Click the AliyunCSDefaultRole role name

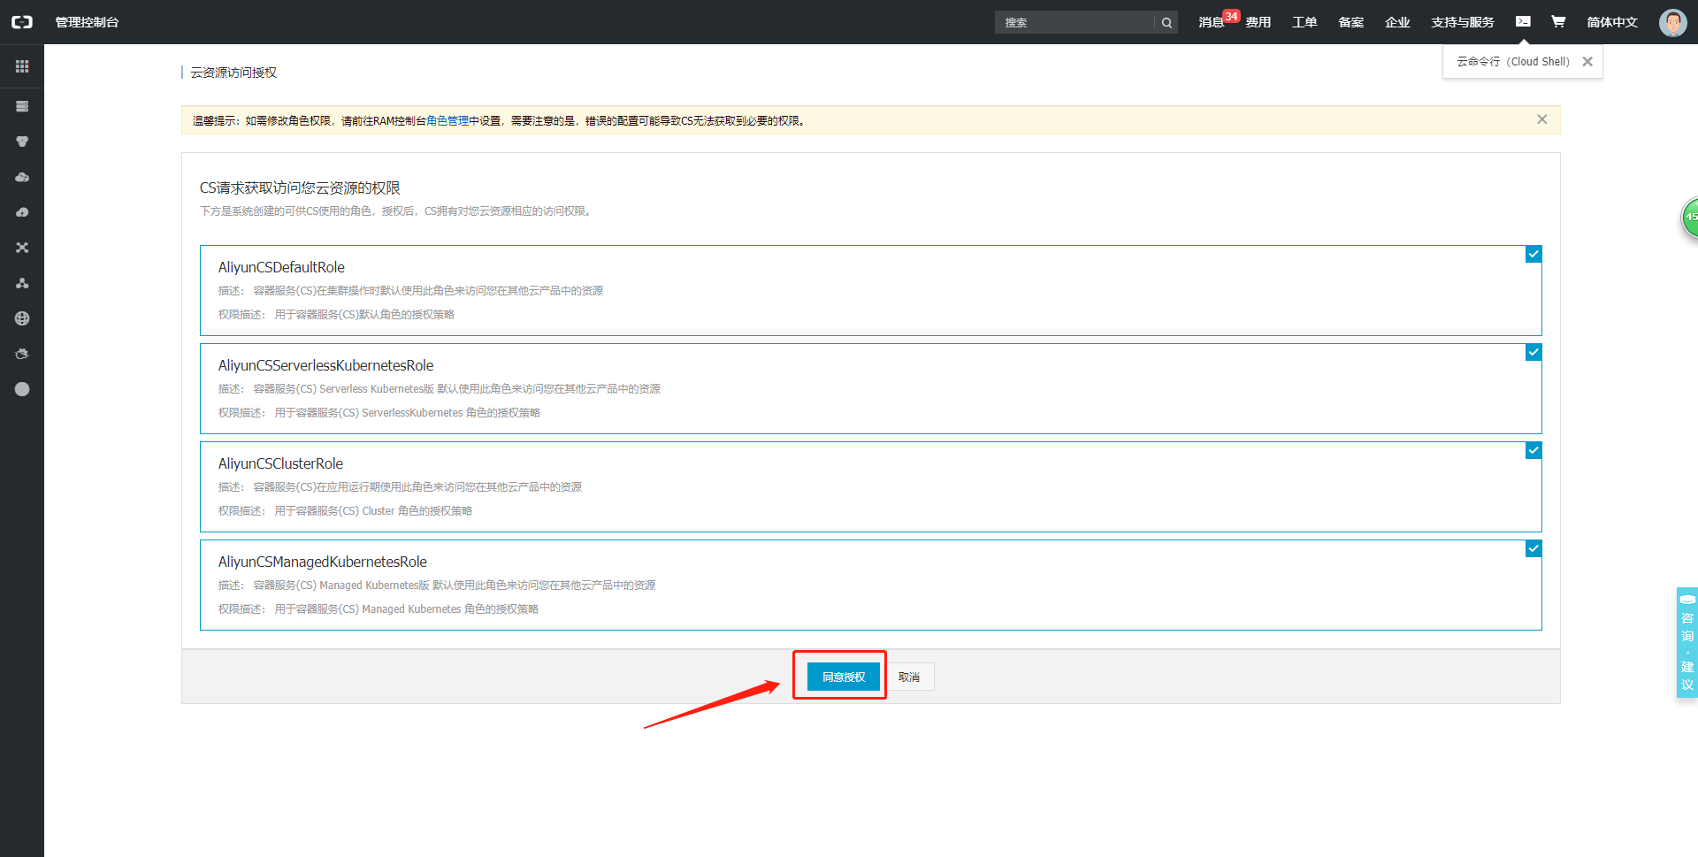tap(281, 267)
